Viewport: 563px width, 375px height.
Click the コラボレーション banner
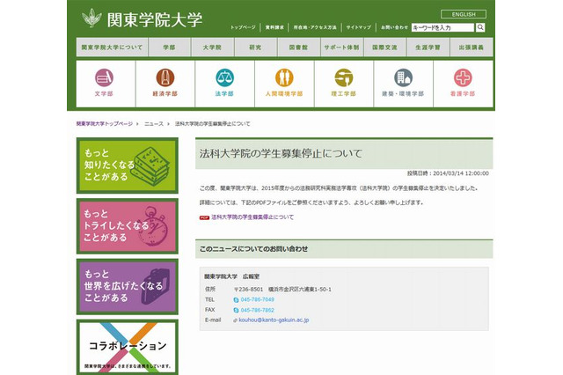[x=127, y=347]
